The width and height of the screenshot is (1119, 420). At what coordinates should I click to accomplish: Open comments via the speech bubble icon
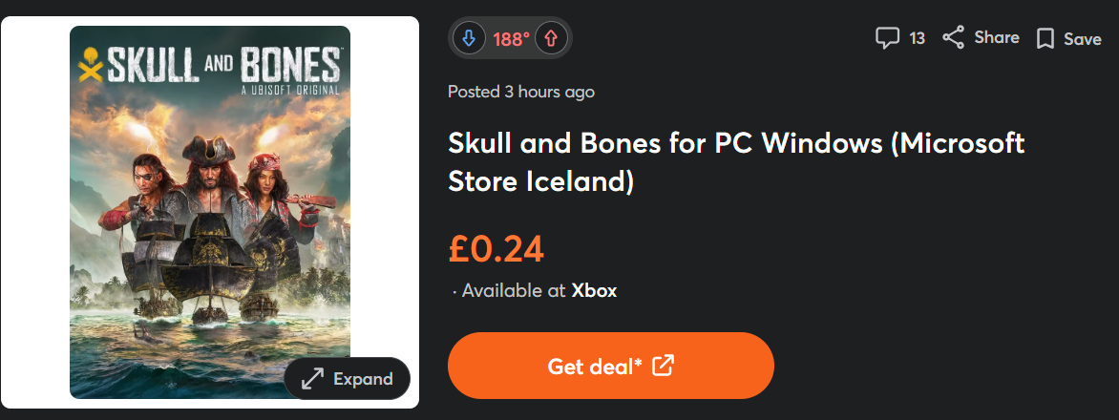887,38
